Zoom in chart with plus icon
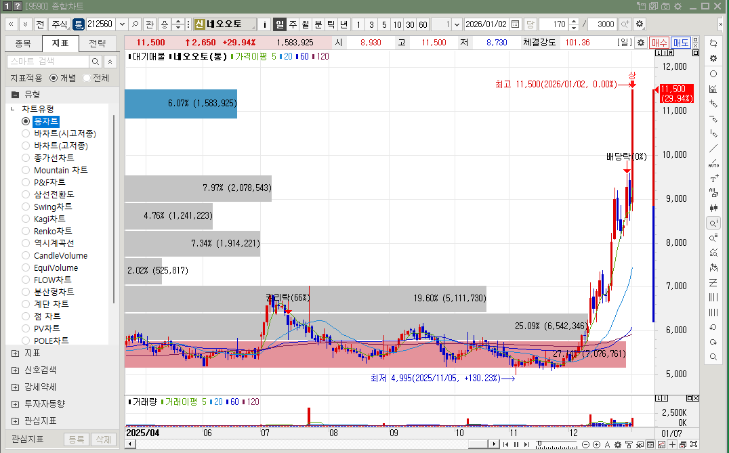 pos(596,445)
